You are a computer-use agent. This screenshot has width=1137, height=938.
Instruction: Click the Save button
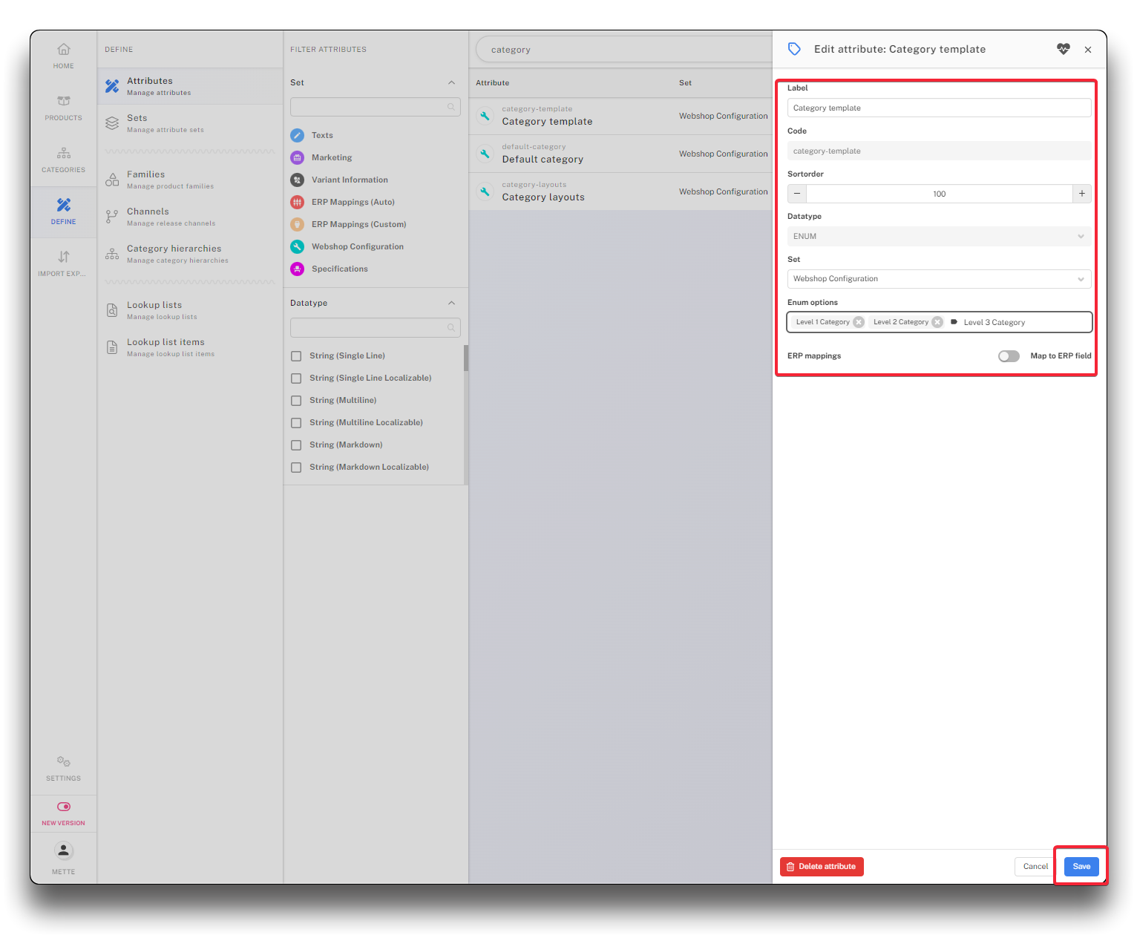(1081, 867)
